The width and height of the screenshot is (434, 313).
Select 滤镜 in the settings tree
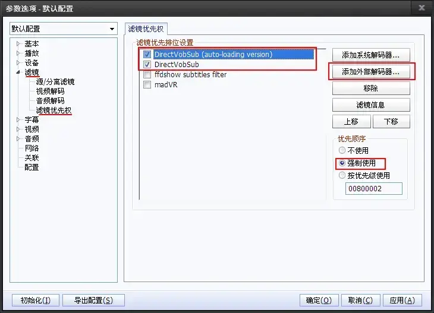click(x=32, y=72)
